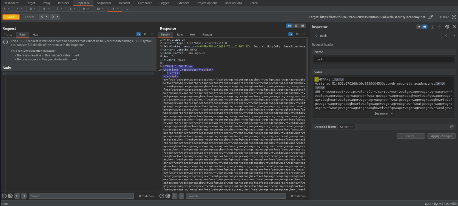
Task: Expand all Inspector sections icon
Action: 432,27
